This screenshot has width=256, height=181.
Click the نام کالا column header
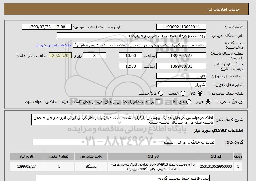pyautogui.click(x=153, y=156)
